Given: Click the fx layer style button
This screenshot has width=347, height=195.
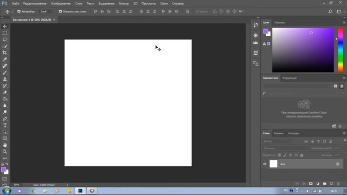Looking at the screenshot, I should click(304, 184).
